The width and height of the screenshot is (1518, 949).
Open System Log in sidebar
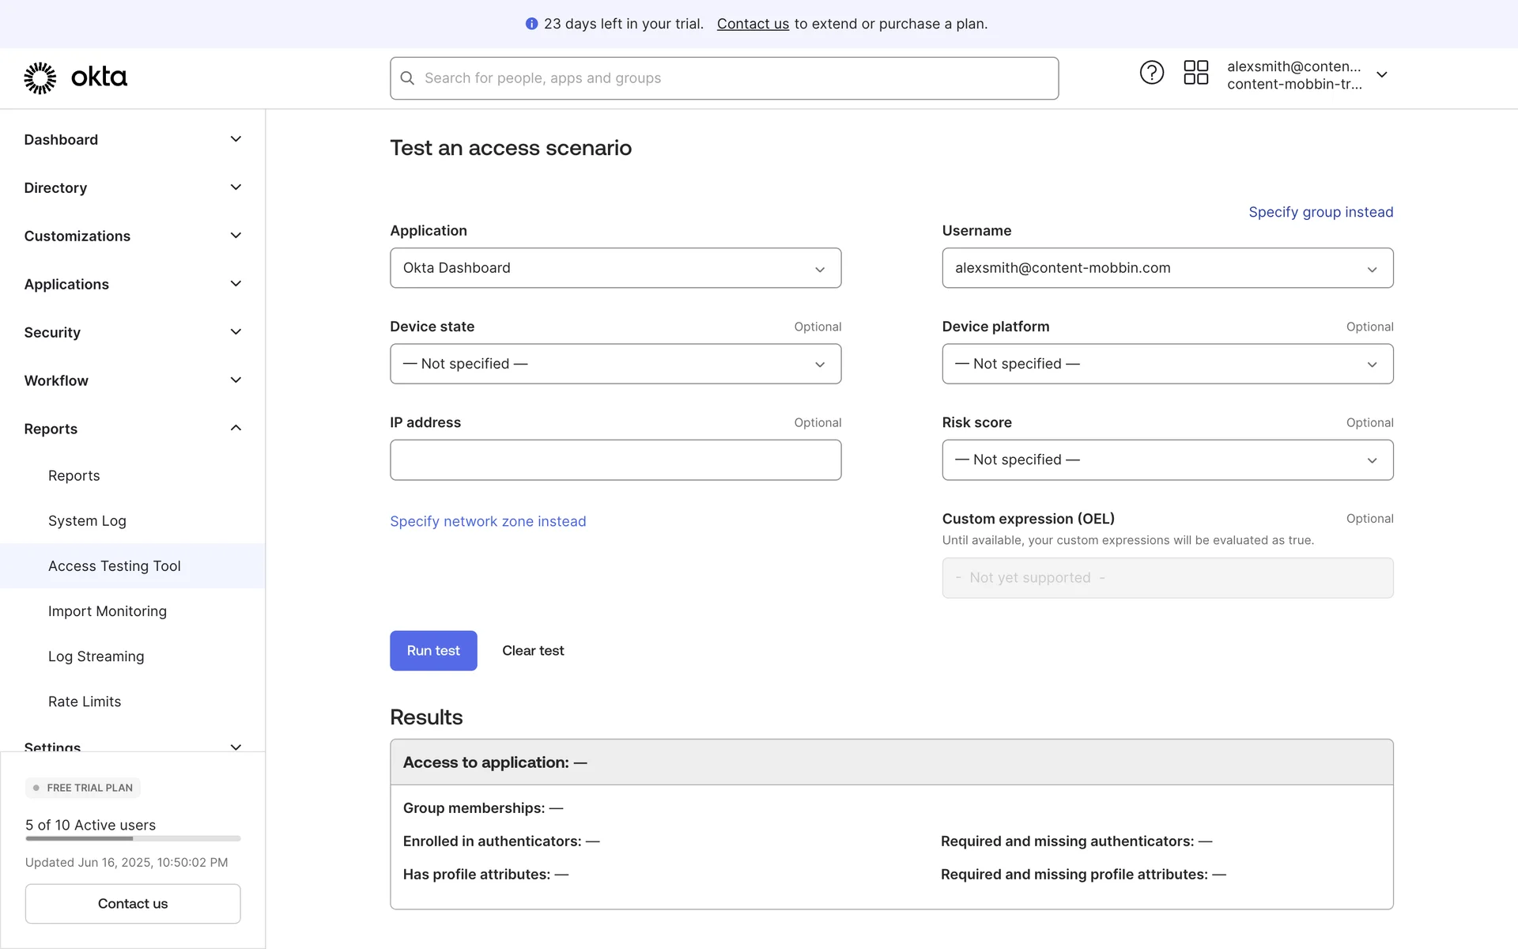pos(87,520)
